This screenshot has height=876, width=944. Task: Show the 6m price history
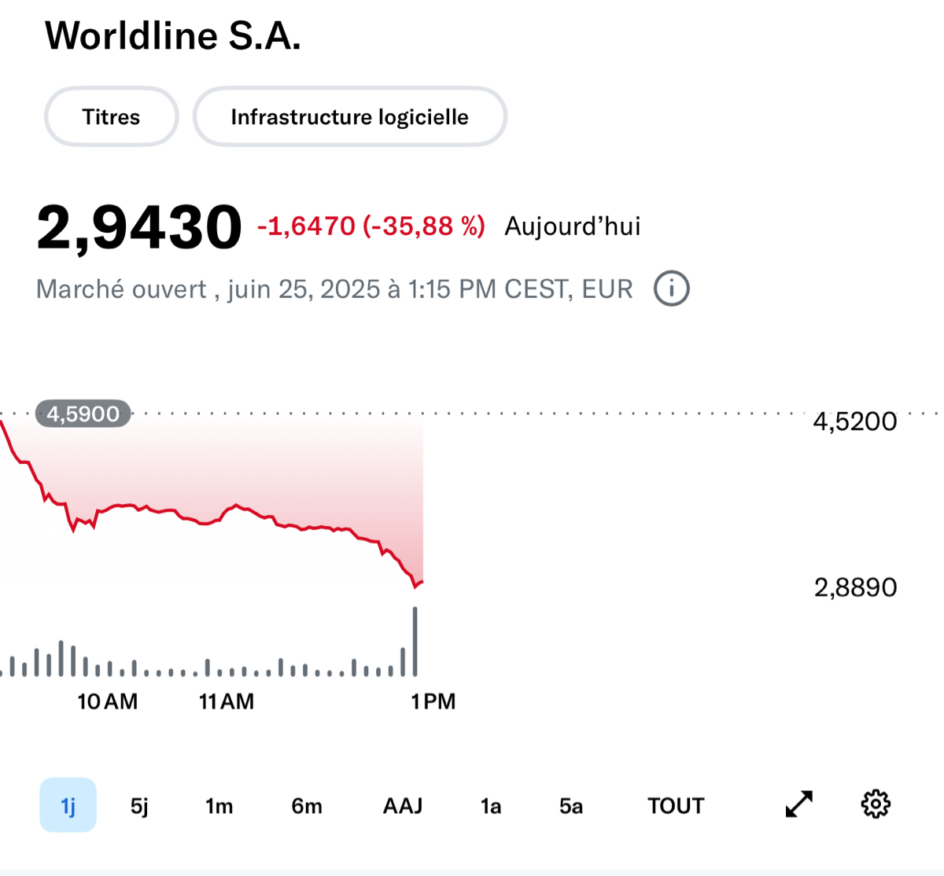click(307, 806)
